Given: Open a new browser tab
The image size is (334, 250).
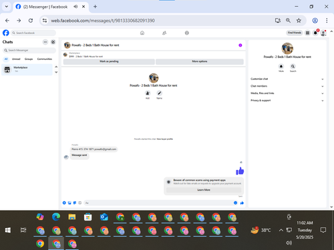Looking at the screenshot, I should click(95, 7).
